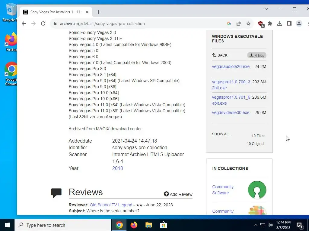Open Chrome downloads tray icon
309x231 pixels.
(x=280, y=23)
